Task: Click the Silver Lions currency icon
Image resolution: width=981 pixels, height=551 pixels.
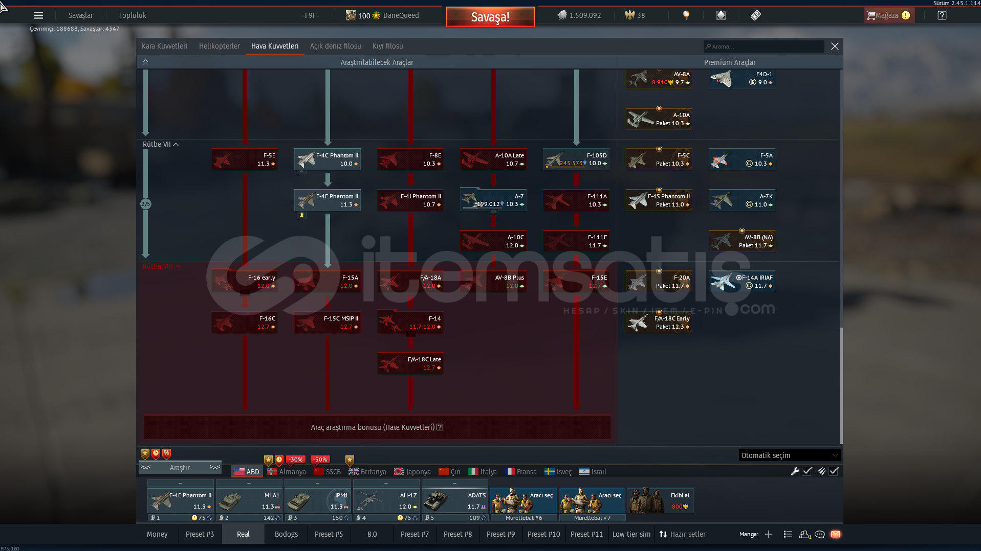Action: [562, 15]
